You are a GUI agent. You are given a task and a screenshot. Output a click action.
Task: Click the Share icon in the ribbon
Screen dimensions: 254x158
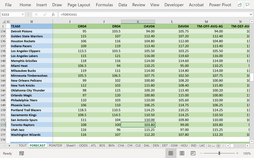(x=240, y=5)
